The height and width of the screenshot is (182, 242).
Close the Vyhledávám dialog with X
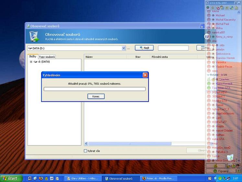[145, 75]
